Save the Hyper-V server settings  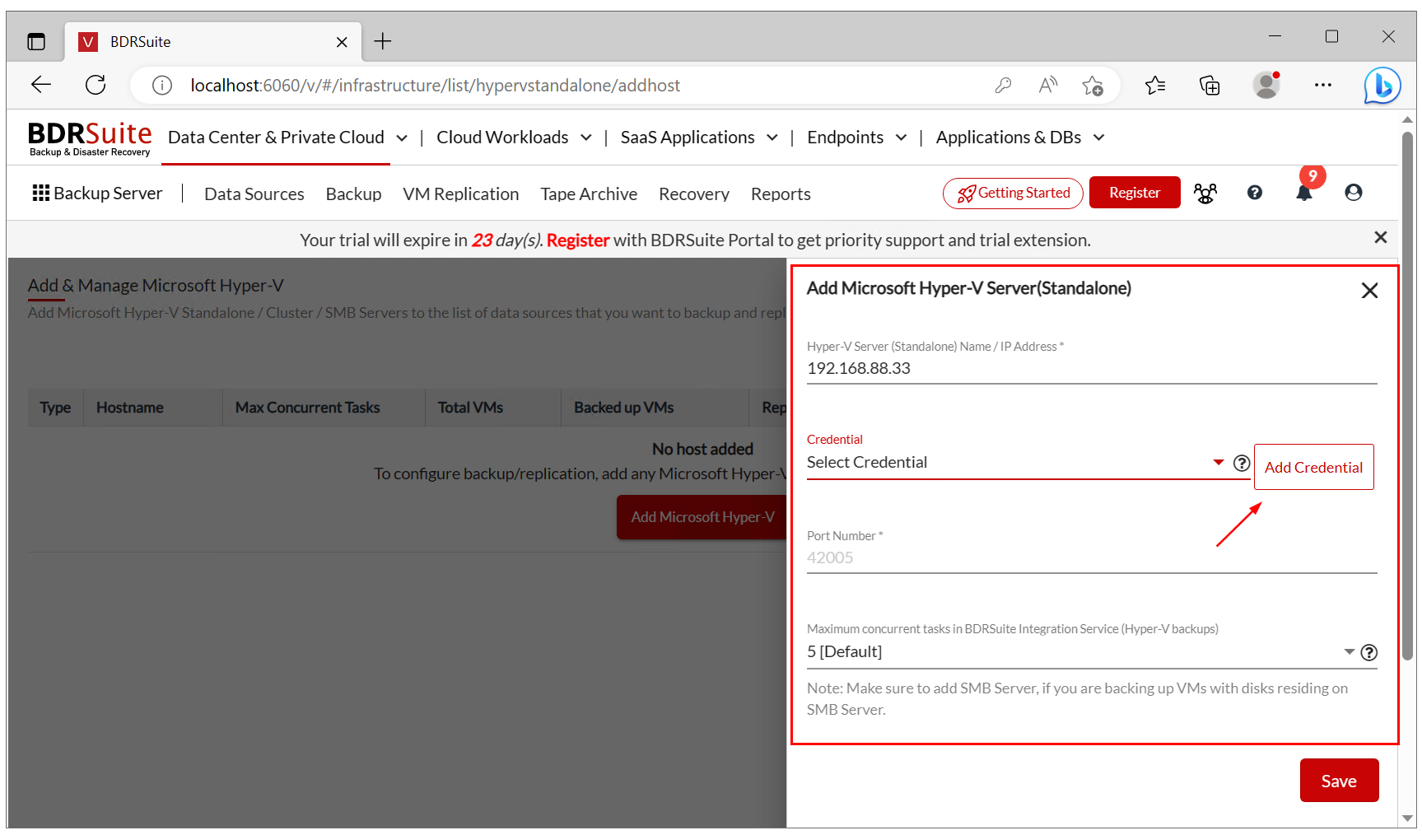(x=1339, y=781)
